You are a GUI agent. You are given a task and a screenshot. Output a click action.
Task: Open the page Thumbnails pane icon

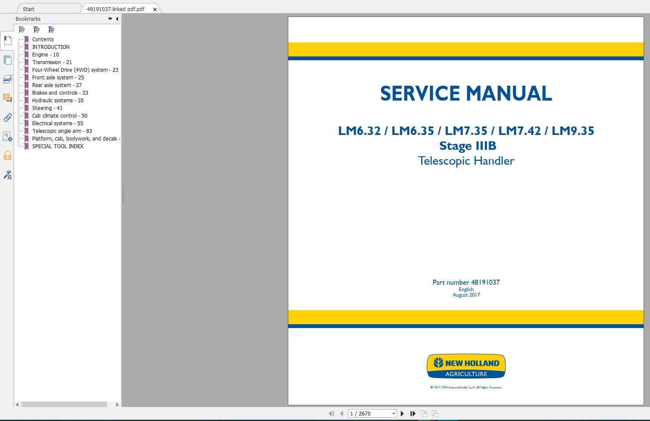7,60
